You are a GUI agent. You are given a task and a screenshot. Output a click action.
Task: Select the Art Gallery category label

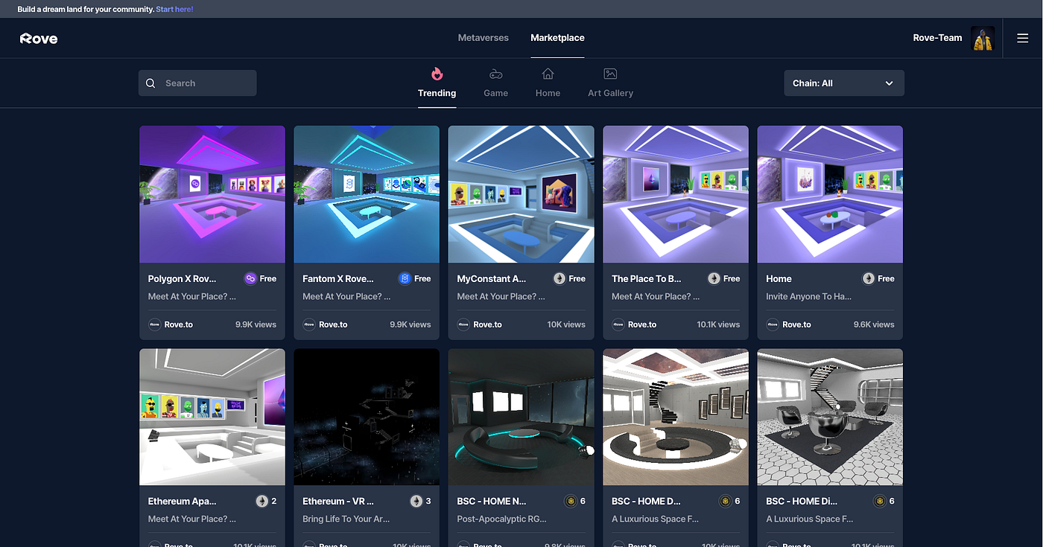point(610,93)
